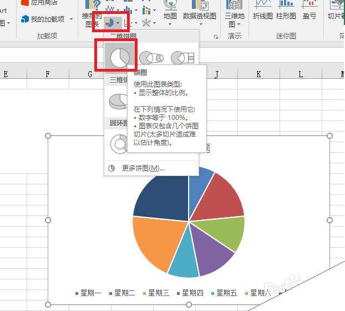Image resolution: width=345 pixels, height=311 pixels.
Task: Expand the radar chart dropdown arrow
Action: coord(155,23)
